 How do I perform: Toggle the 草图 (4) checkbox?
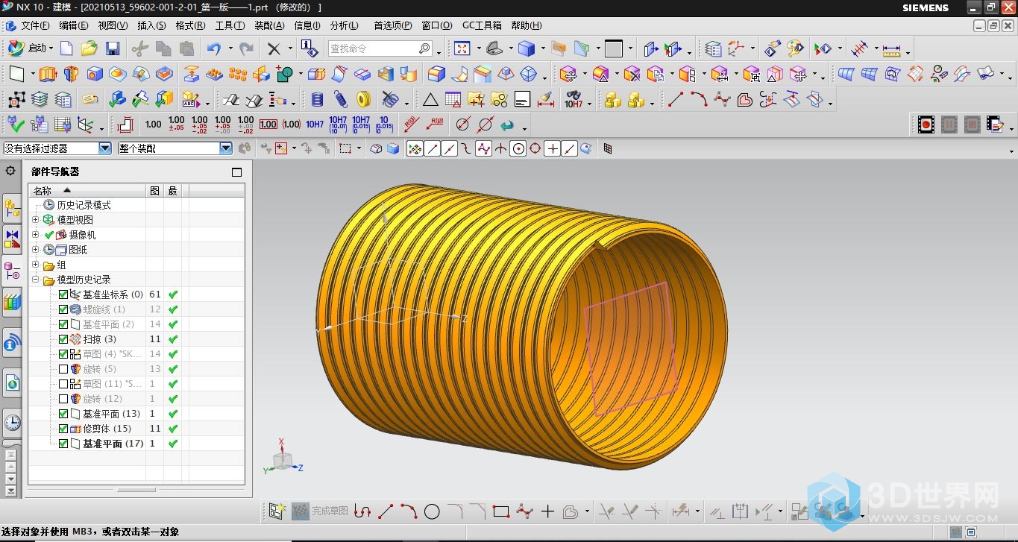63,354
